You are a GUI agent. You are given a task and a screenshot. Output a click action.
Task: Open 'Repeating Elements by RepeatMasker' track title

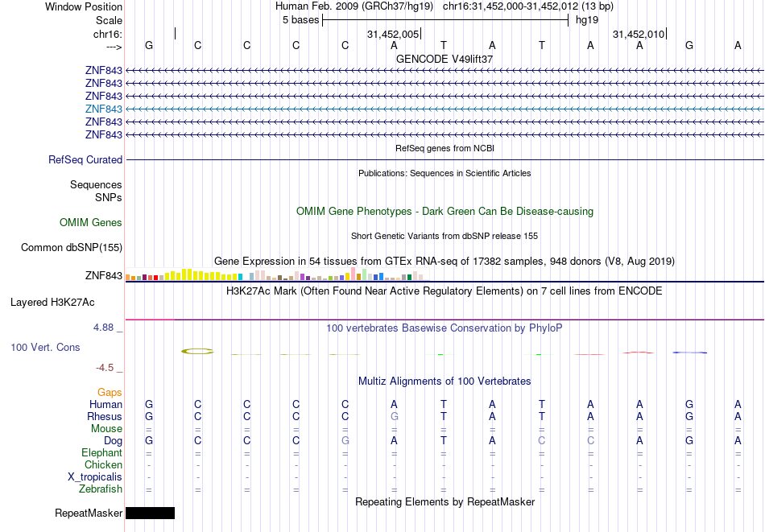pos(445,501)
